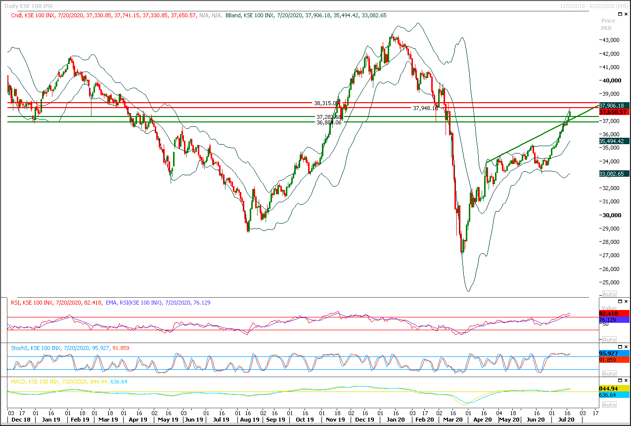Select the BBand KSE 100 INX legend
Image resolution: width=631 pixels, height=426 pixels.
306,16
